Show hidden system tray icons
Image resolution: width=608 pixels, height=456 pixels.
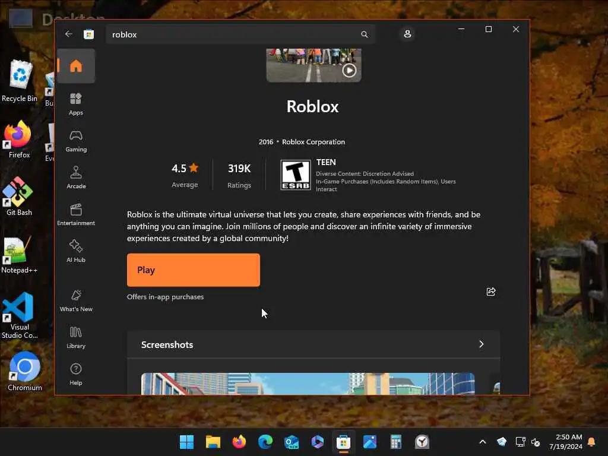click(x=483, y=442)
